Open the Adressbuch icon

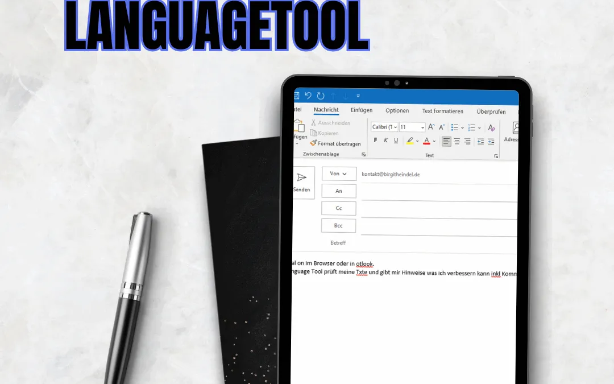515,128
